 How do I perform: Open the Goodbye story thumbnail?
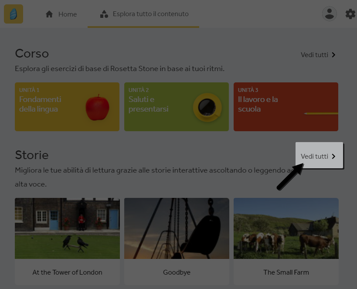177,228
